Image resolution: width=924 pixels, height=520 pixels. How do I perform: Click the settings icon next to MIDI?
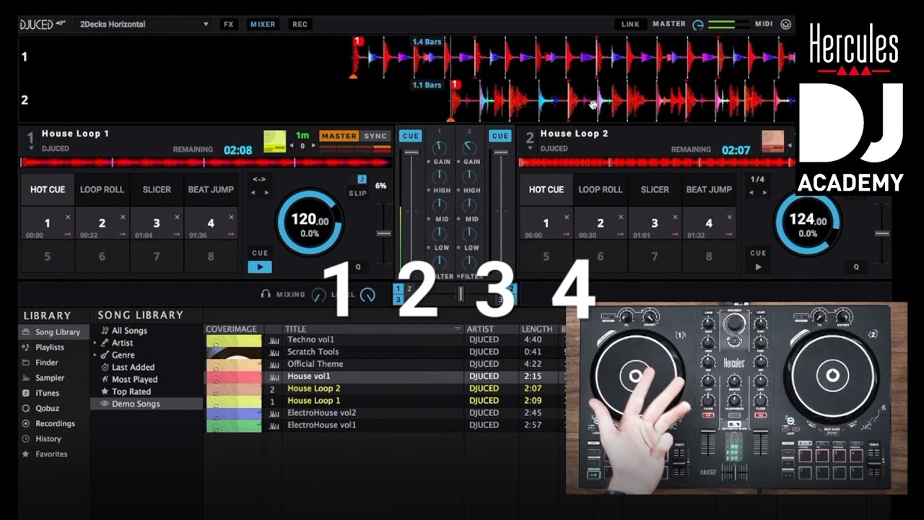[x=786, y=24]
